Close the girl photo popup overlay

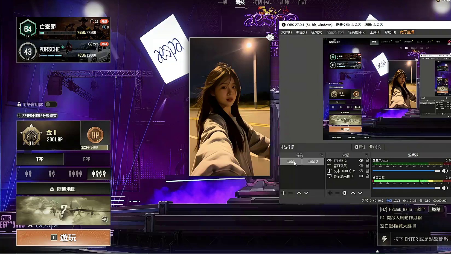tap(270, 38)
